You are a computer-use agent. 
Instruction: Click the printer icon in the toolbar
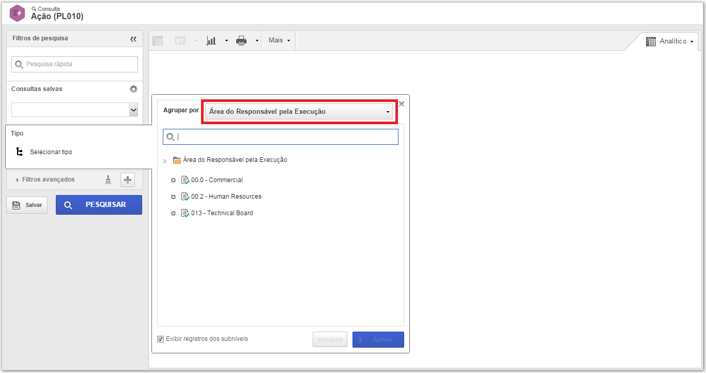[x=241, y=40]
